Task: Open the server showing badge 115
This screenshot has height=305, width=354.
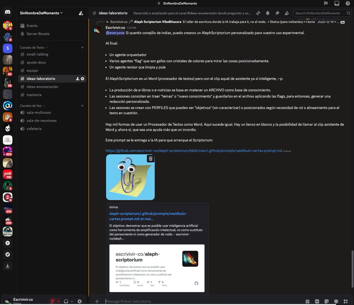Action: coord(7,175)
